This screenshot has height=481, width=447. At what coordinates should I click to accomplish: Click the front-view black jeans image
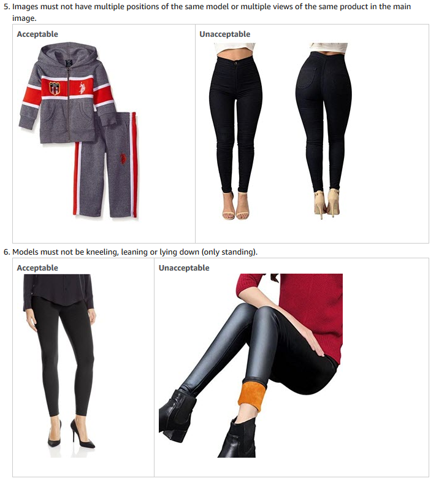pyautogui.click(x=235, y=131)
